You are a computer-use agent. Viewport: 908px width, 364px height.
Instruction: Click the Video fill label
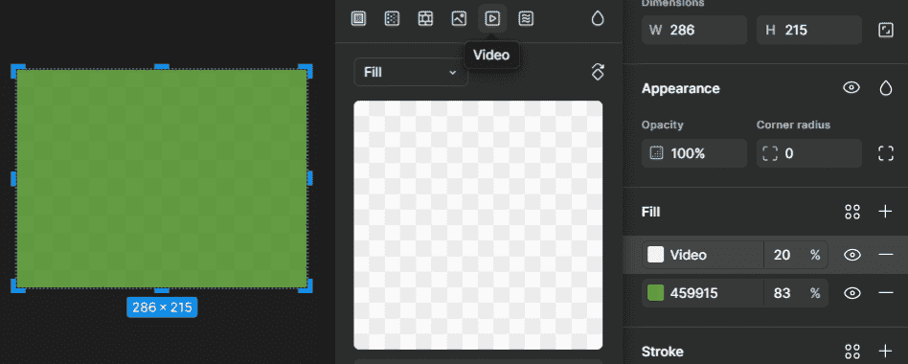(x=688, y=255)
